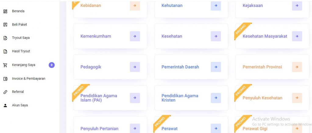This screenshot has height=133, width=312.
Task: Select the Pendidikan Agama Islam (PAI) link
Action: 99,98
